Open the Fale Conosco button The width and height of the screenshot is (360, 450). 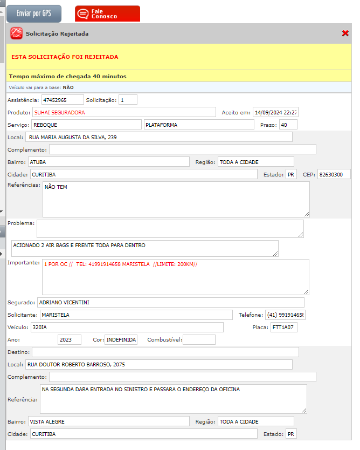107,13
